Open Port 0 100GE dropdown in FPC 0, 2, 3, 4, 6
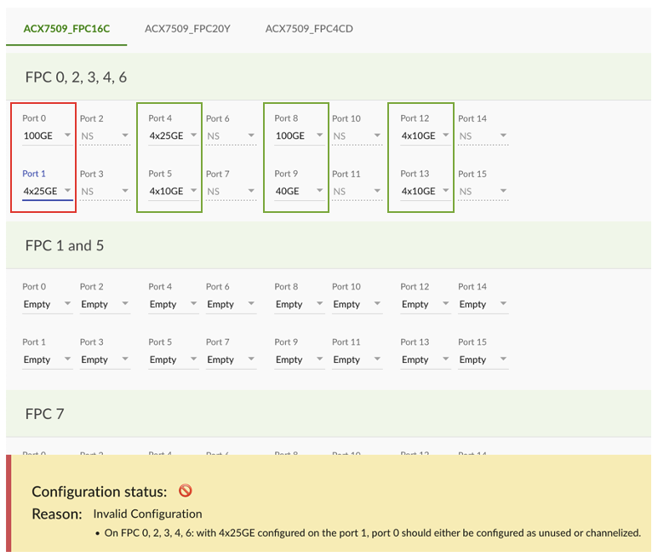Screen dimensions: 658x557 pos(48,135)
